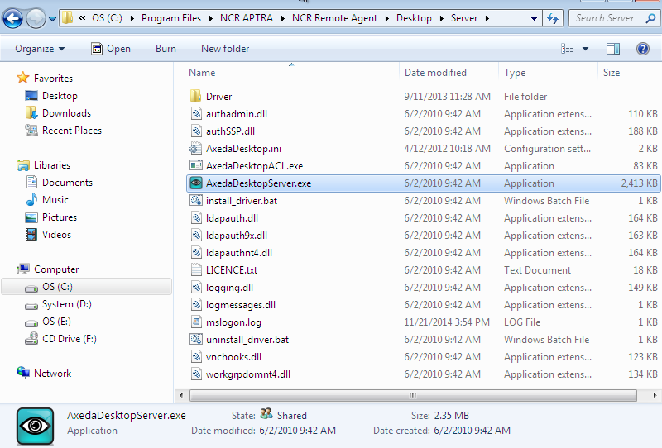This screenshot has width=662, height=448.
Task: Click Burn in the command bar
Action: click(165, 49)
